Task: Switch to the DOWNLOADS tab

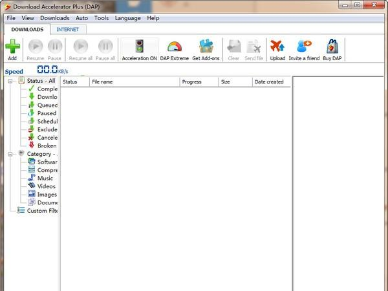Action: (27, 30)
